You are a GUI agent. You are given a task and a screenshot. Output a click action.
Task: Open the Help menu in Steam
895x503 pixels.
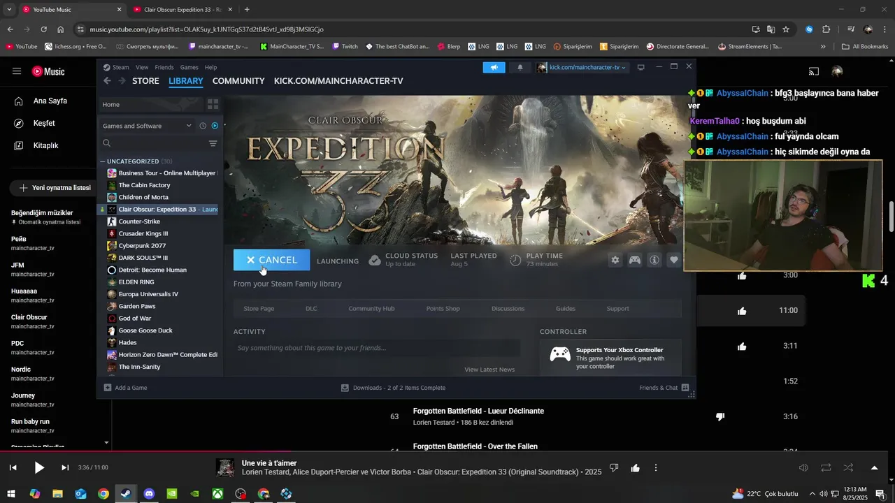point(210,67)
